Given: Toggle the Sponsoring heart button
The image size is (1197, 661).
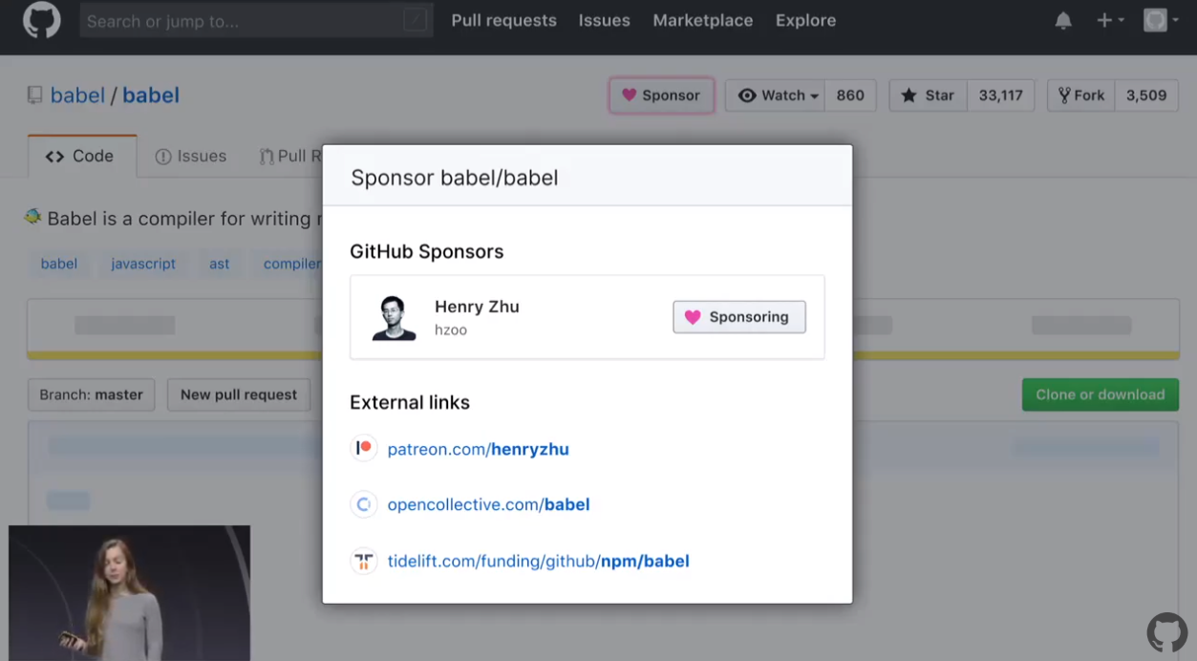Looking at the screenshot, I should [739, 317].
